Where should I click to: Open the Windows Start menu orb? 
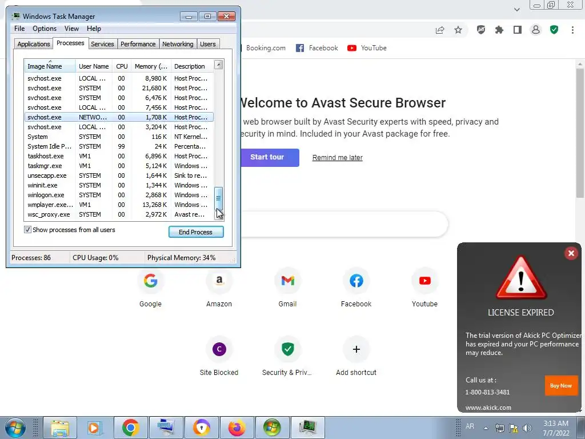[15, 428]
